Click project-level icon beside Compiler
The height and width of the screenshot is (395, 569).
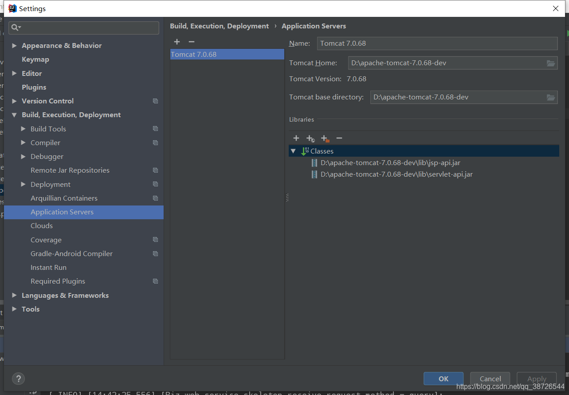tap(155, 143)
